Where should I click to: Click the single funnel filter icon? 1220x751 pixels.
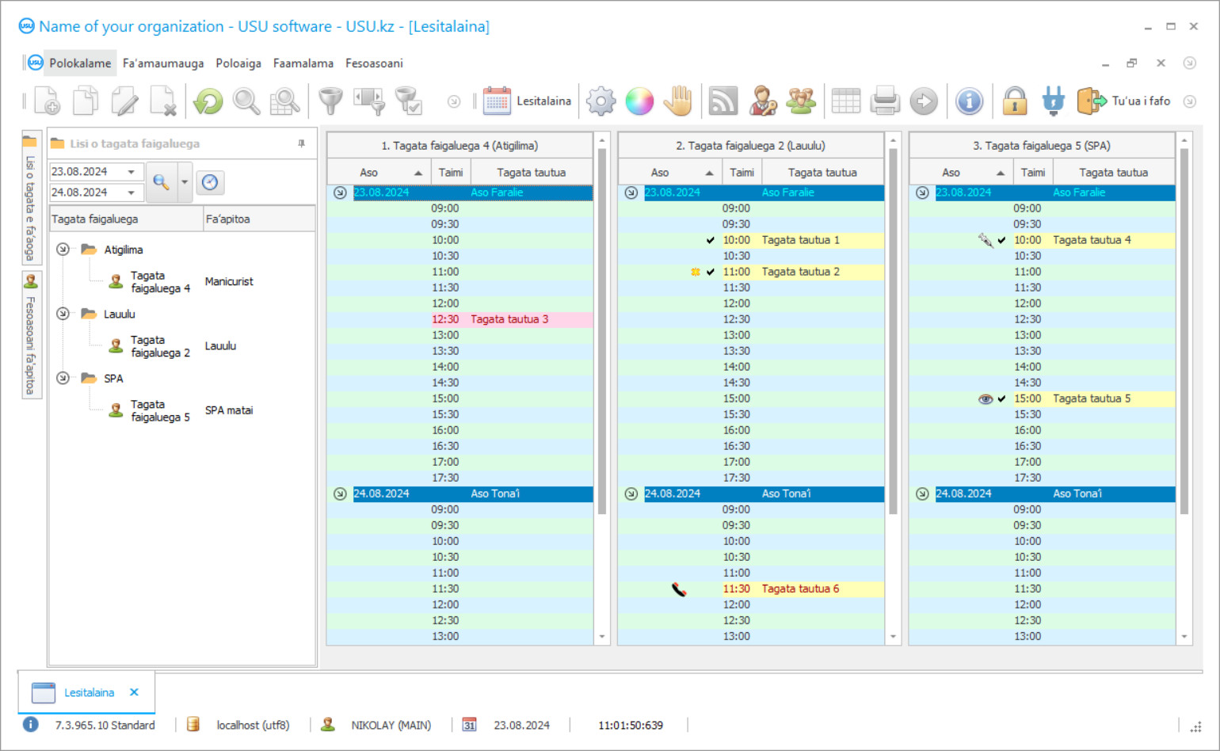pos(330,101)
